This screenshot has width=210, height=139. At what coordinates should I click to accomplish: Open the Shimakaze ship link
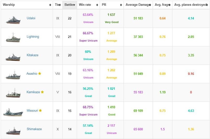34,129
